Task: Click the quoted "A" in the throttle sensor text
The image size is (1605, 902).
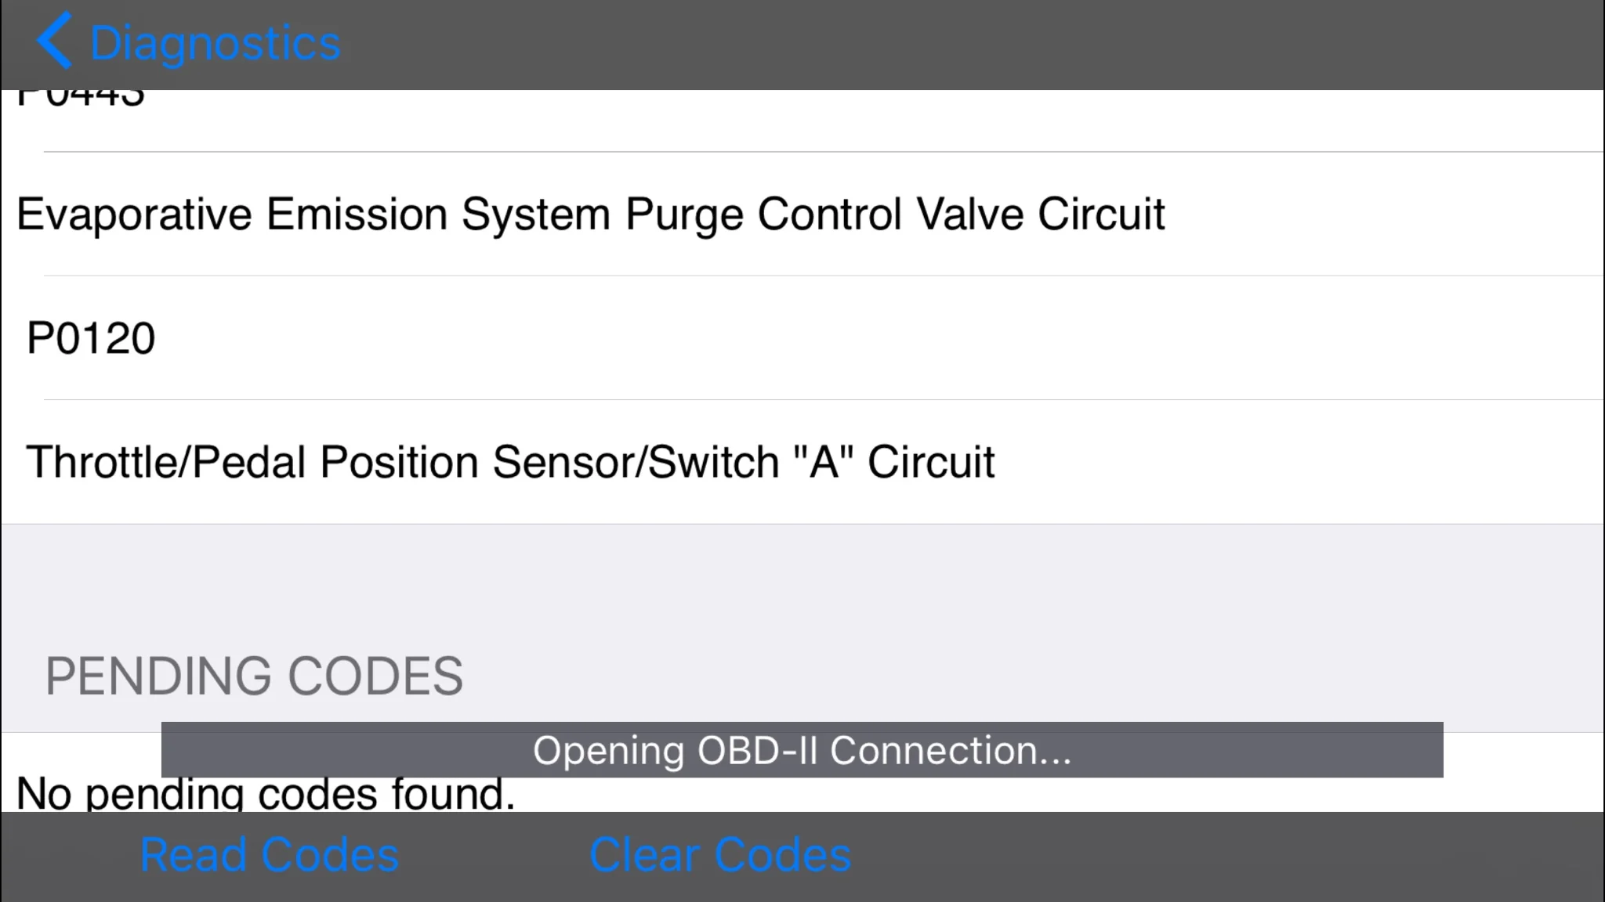Action: [823, 461]
